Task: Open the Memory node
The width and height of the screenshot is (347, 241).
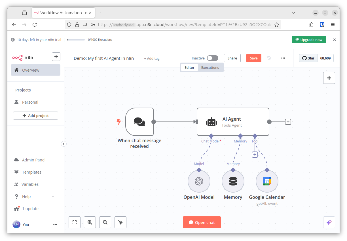Action: [x=233, y=181]
